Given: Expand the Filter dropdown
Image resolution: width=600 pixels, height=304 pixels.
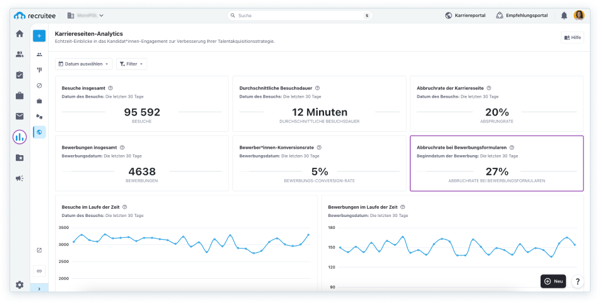Looking at the screenshot, I should 131,64.
